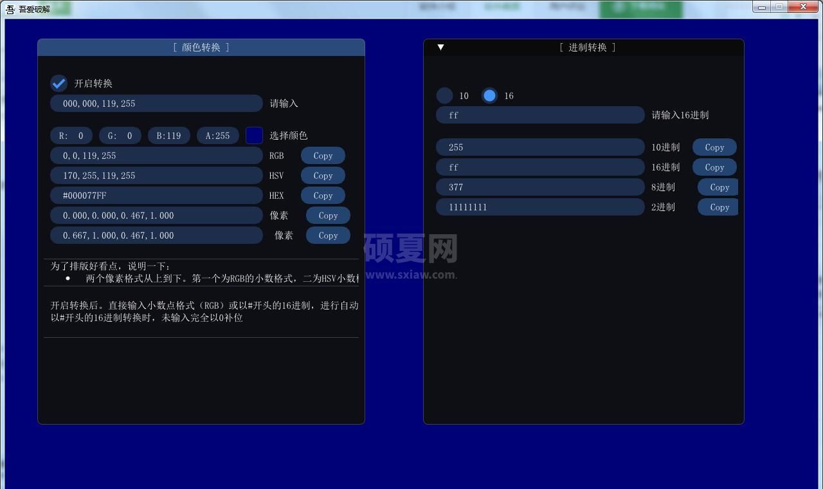This screenshot has height=489, width=823.
Task: Uncheck the 开启转换 checkbox
Action: 59,84
